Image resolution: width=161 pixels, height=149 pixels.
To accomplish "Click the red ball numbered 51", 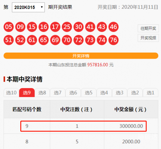I will (9, 40).
